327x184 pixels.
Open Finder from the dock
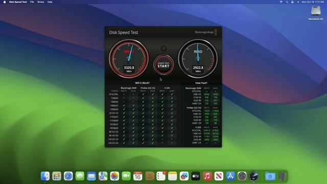pyautogui.click(x=45, y=176)
